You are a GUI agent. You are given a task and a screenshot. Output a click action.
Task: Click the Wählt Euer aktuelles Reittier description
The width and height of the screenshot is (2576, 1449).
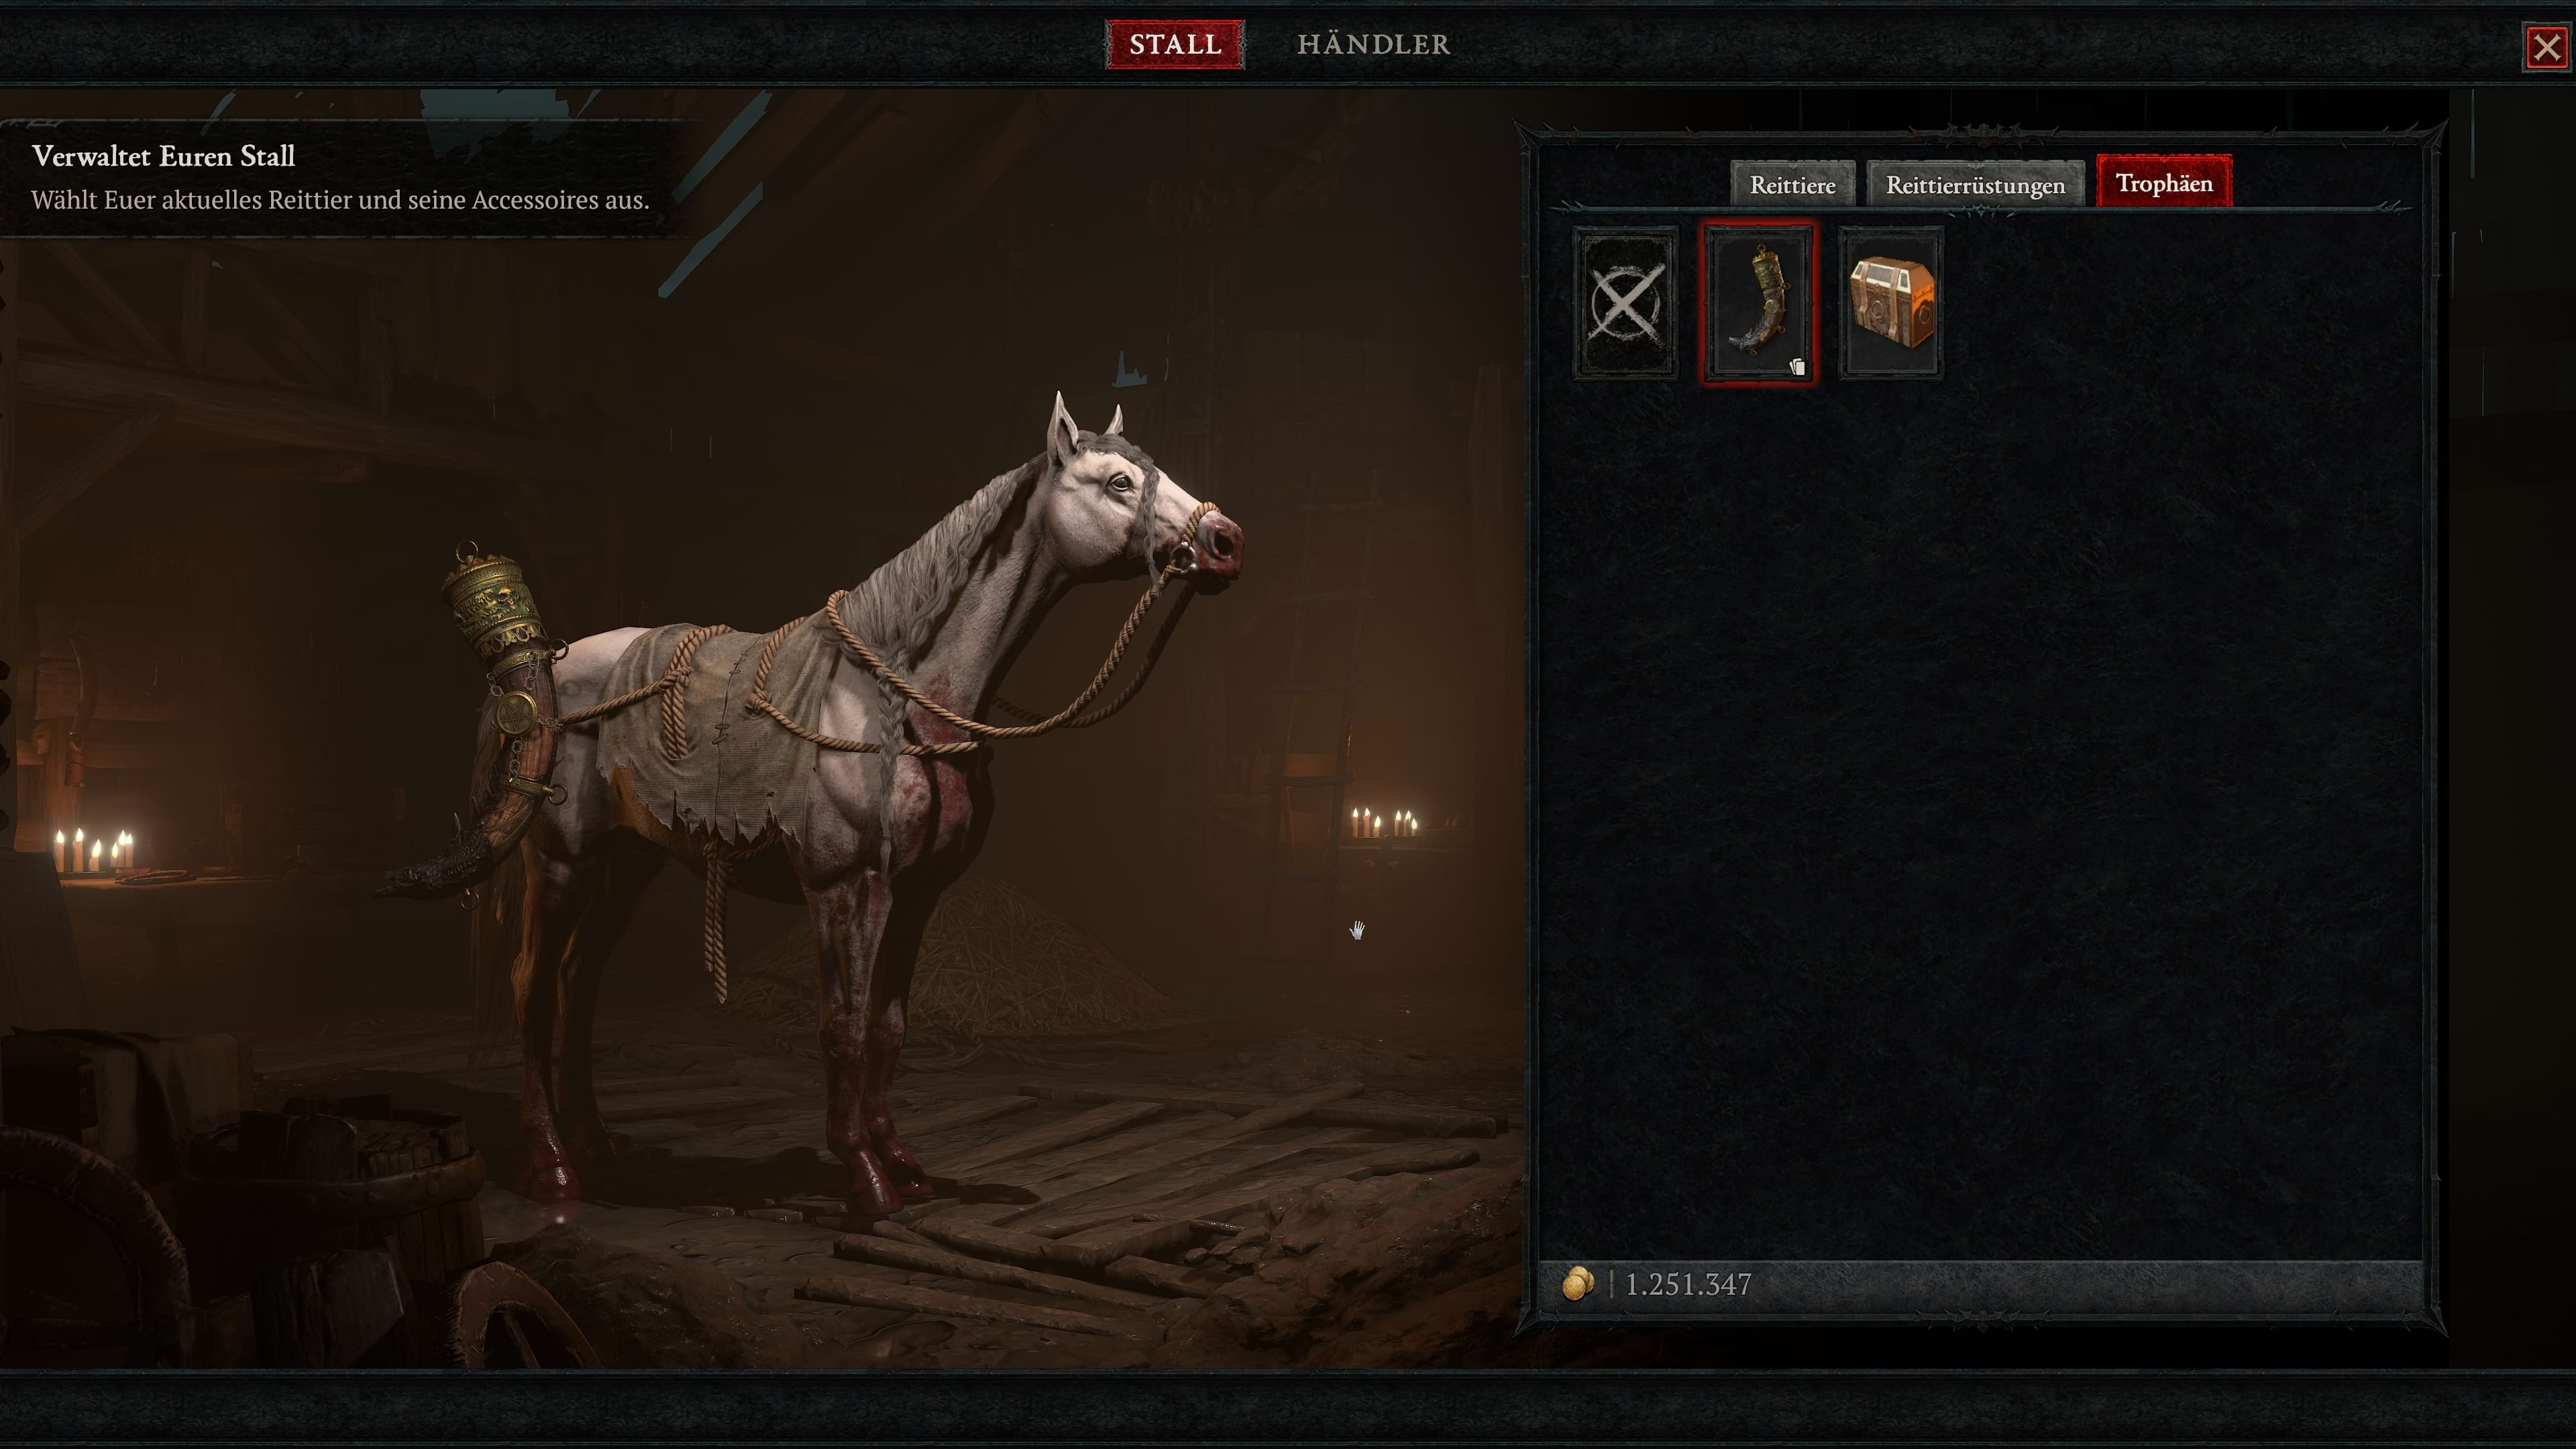pos(340,200)
